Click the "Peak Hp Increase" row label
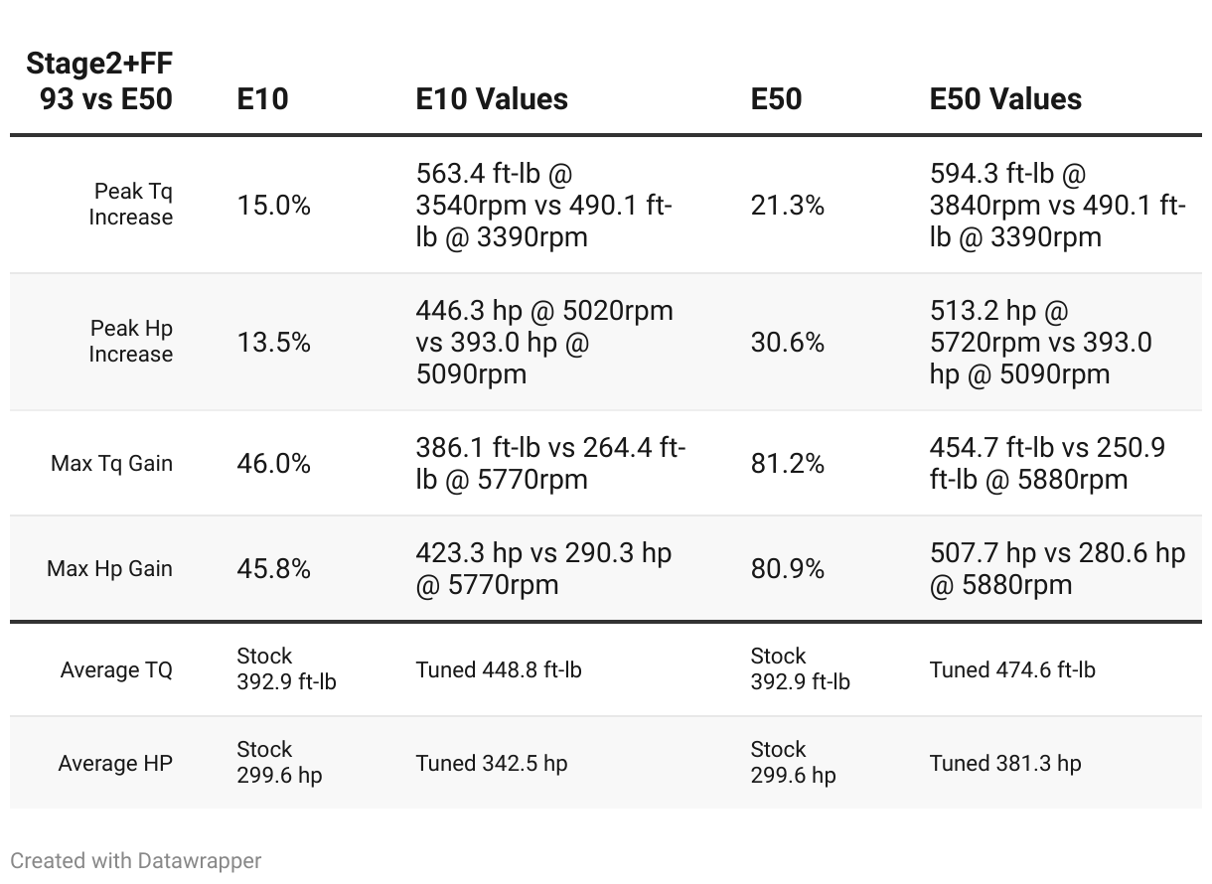1212x884 pixels. point(131,341)
